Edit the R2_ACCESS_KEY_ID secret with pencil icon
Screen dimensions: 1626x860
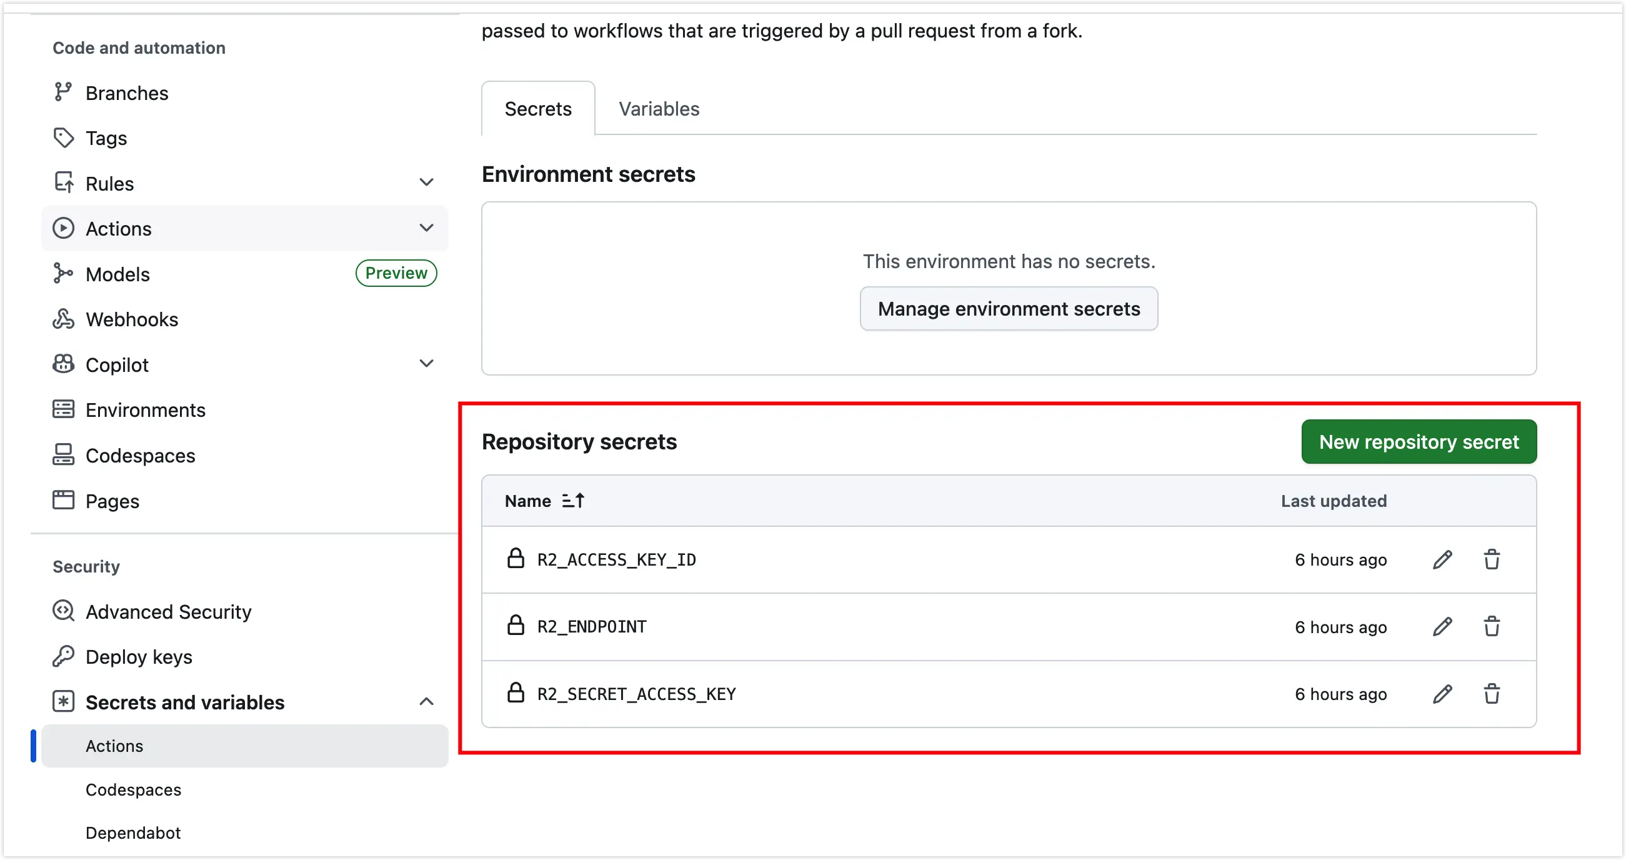1442,559
